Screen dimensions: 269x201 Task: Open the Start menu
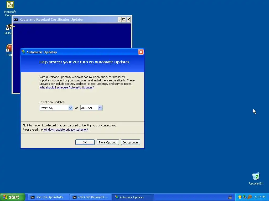[x=13, y=197]
